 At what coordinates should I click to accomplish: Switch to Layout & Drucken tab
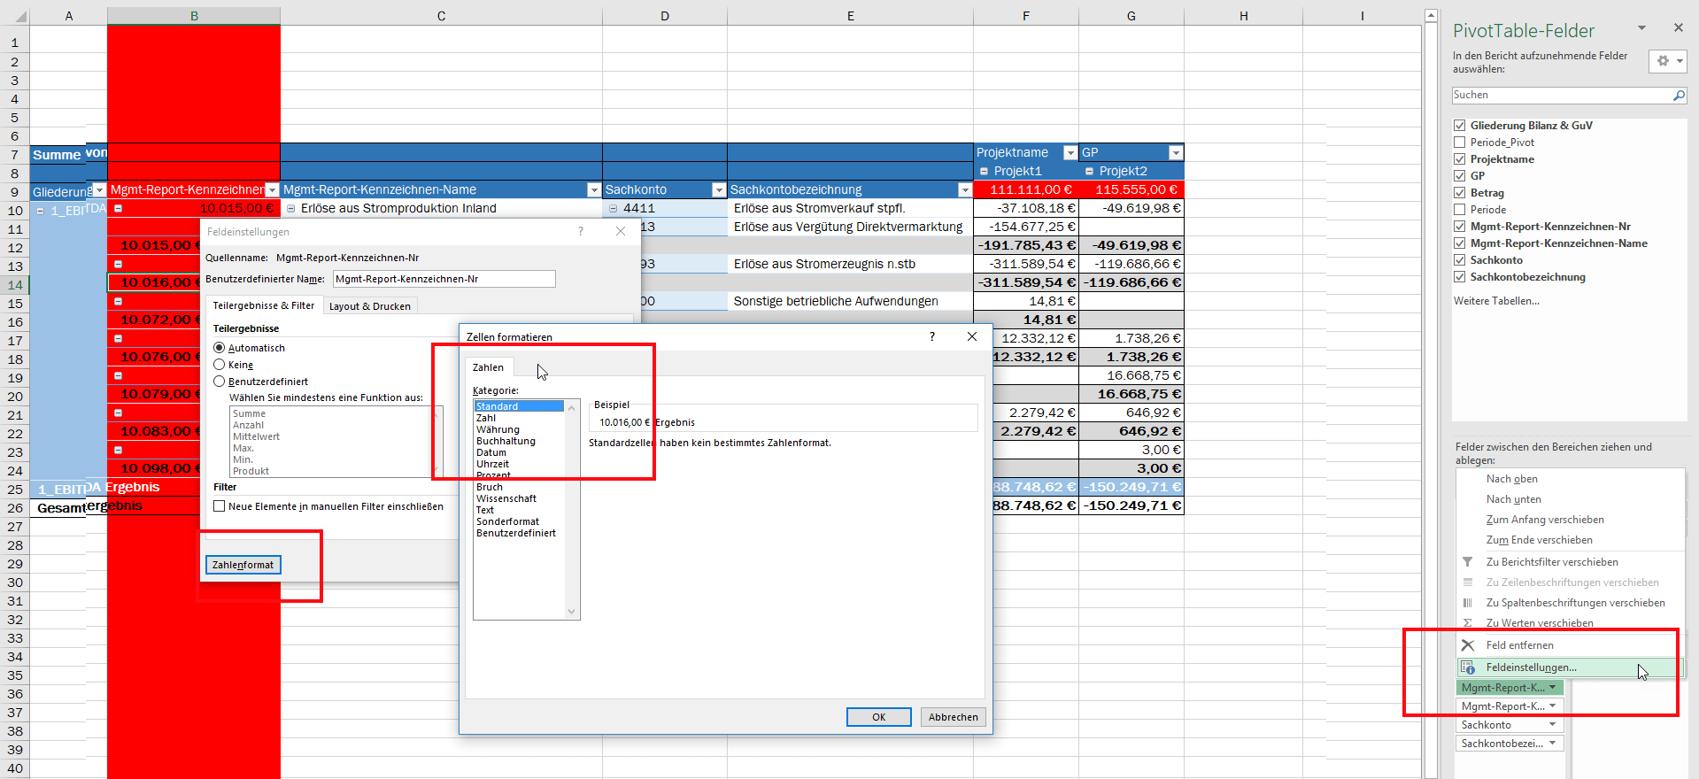(370, 306)
